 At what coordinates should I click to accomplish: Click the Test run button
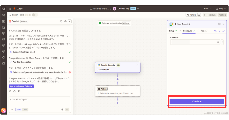tap(210, 15)
